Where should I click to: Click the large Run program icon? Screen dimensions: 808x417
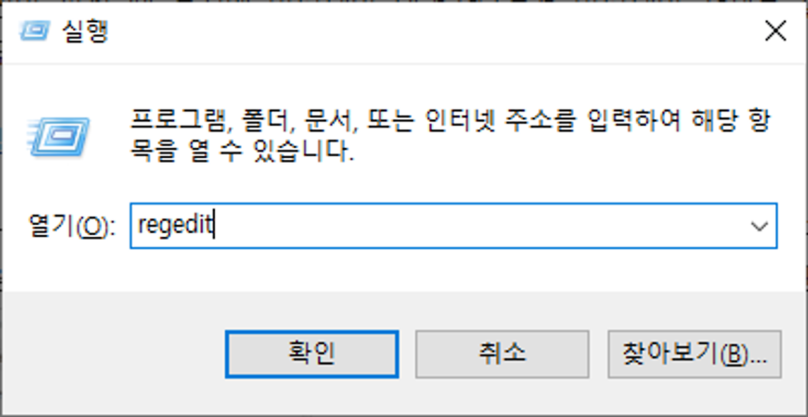pyautogui.click(x=59, y=135)
